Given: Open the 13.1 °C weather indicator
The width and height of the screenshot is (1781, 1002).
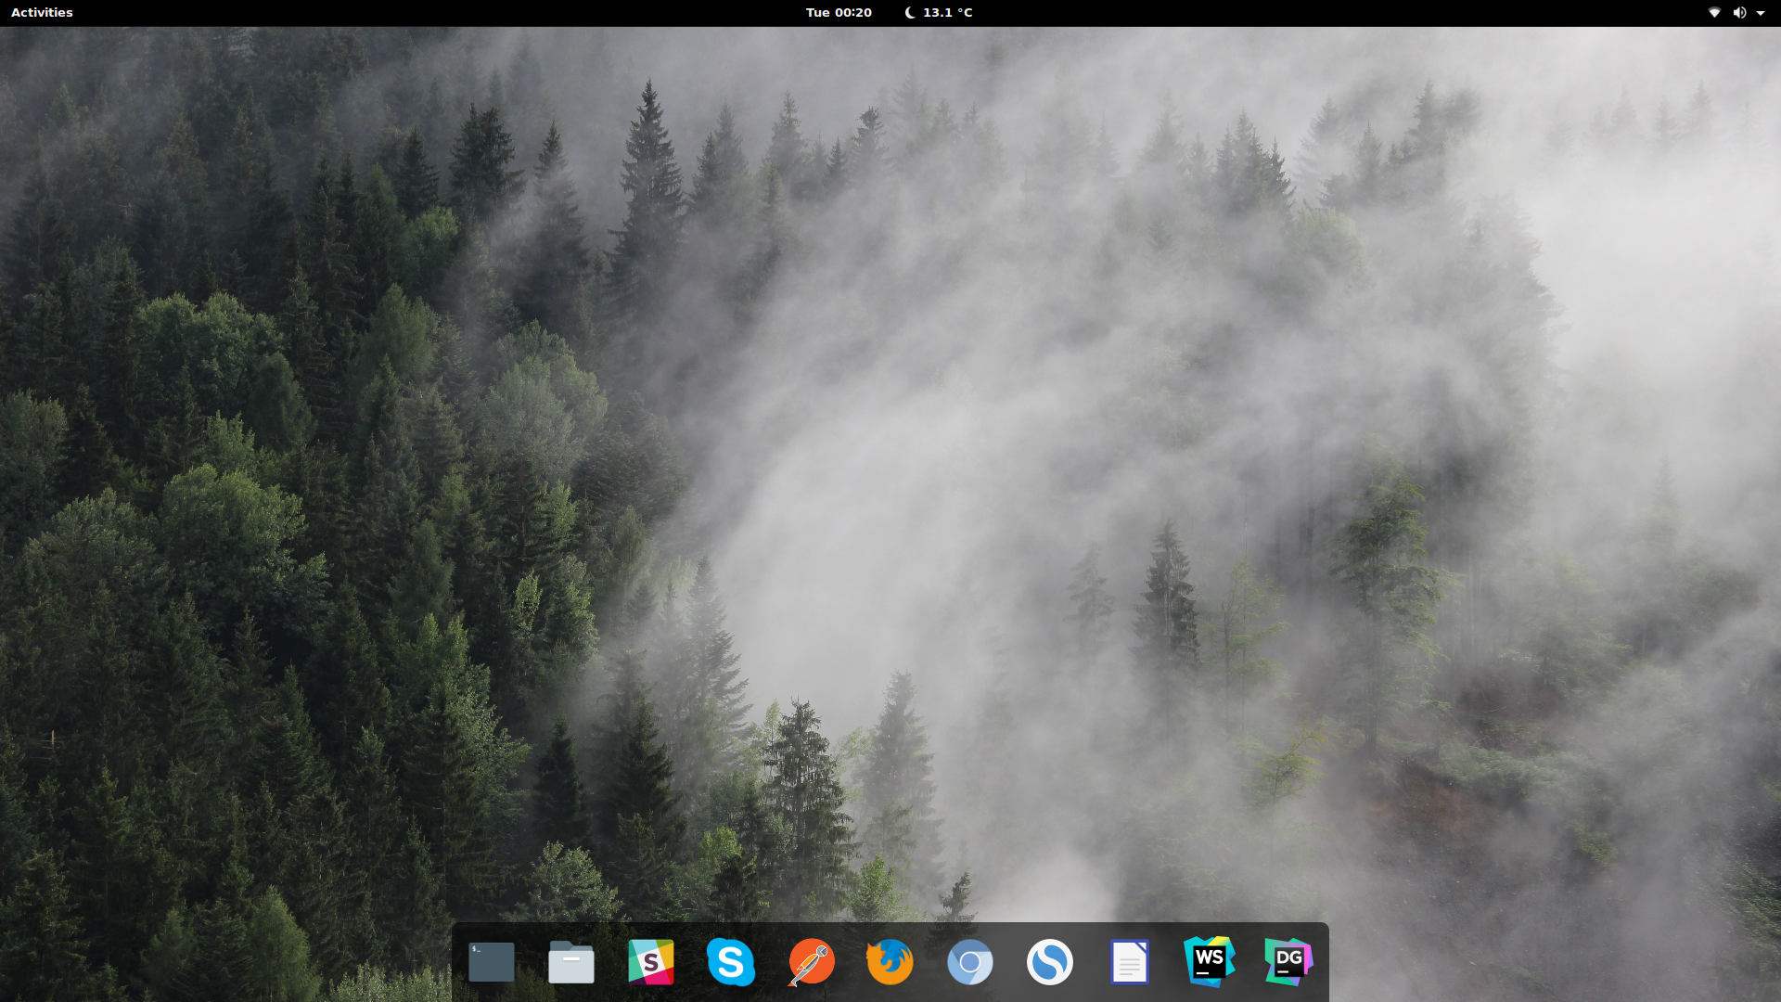Looking at the screenshot, I should click(x=948, y=12).
